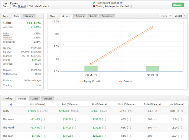Click the +11.48% Gain value
Image resolution: width=189 pixels, height=140 pixels.
34,23
